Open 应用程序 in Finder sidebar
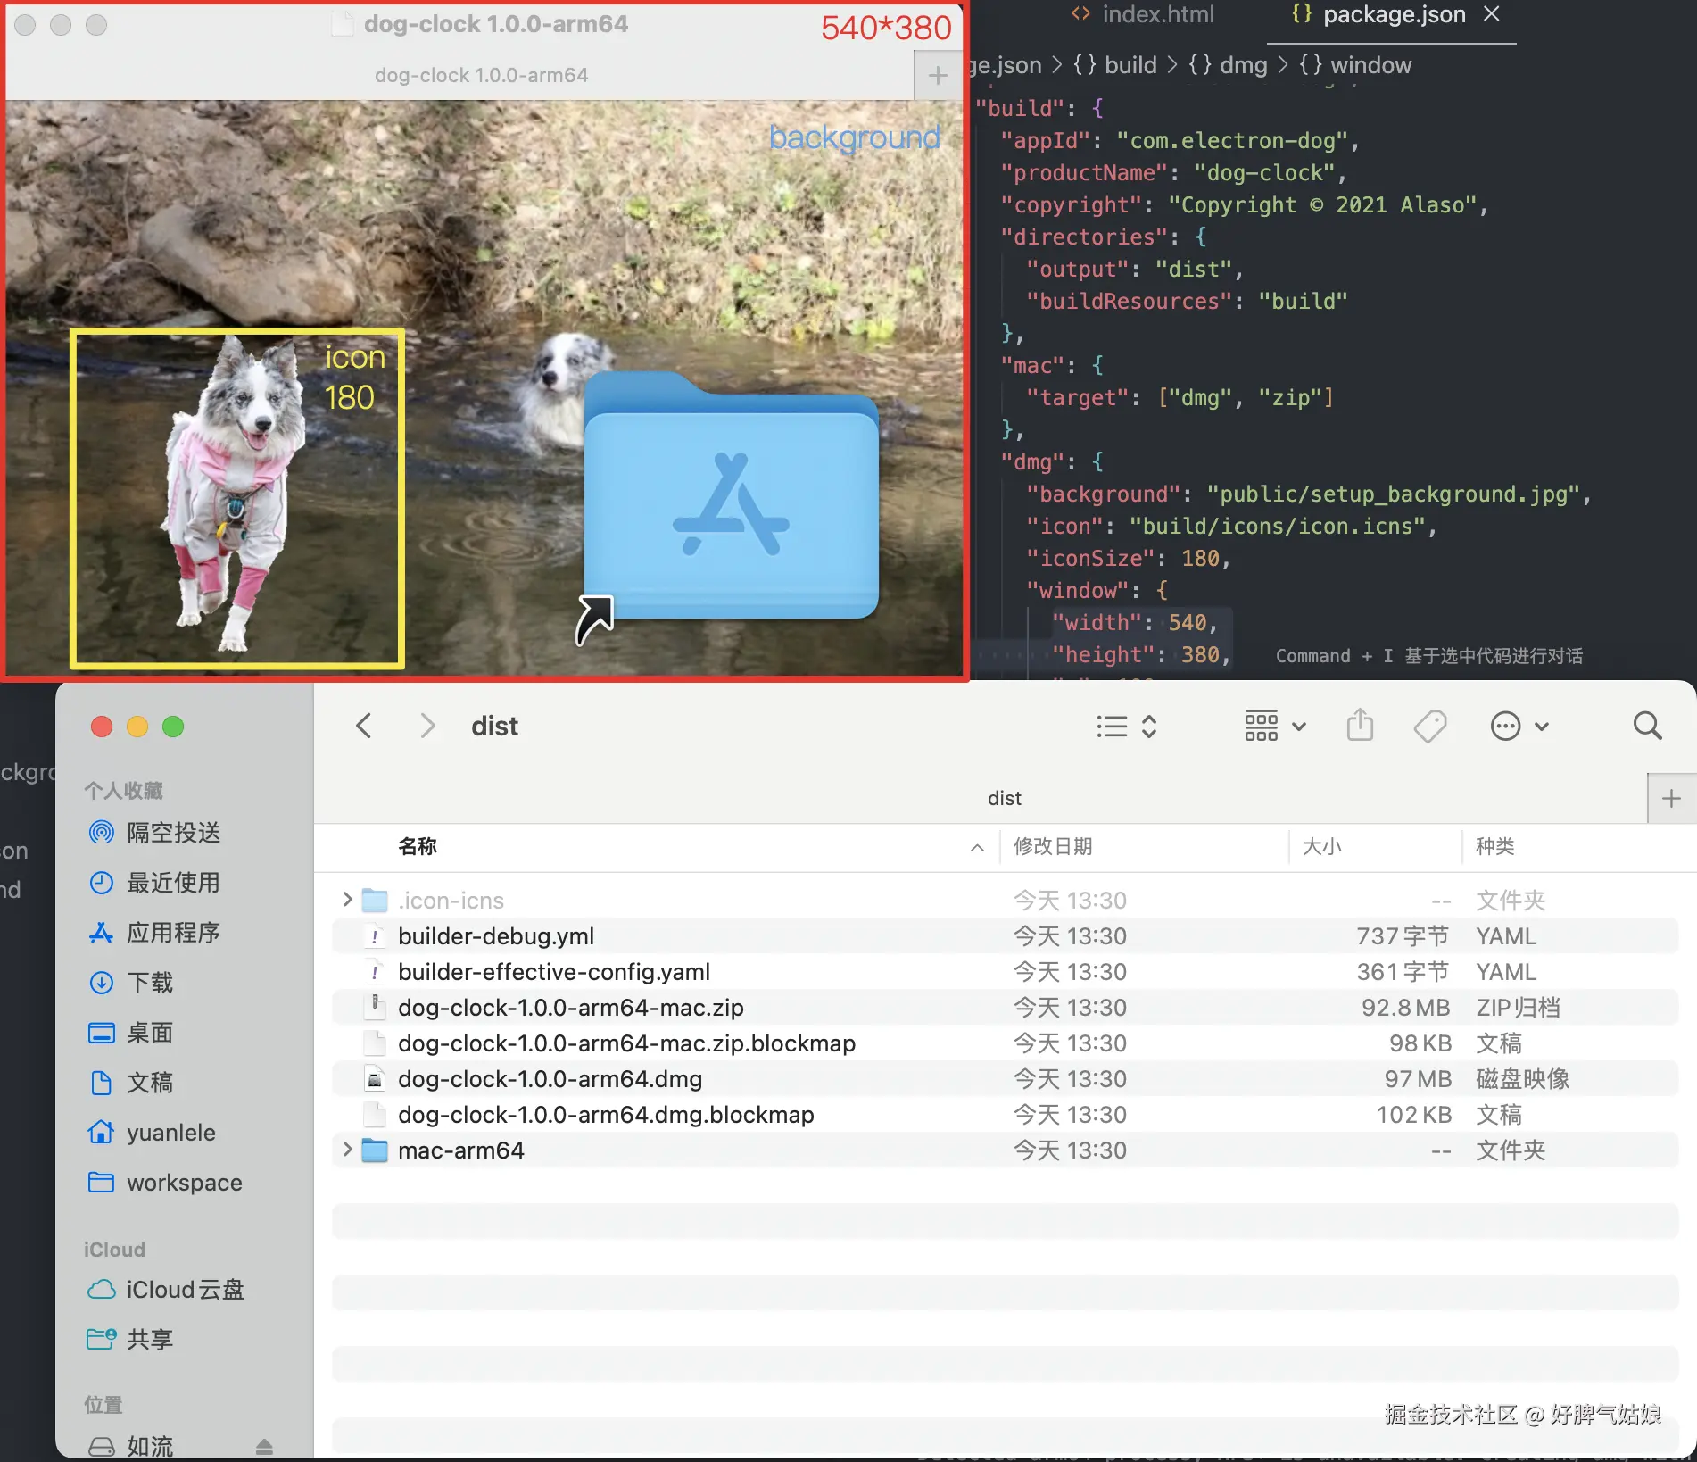This screenshot has width=1697, height=1462. pyautogui.click(x=153, y=933)
